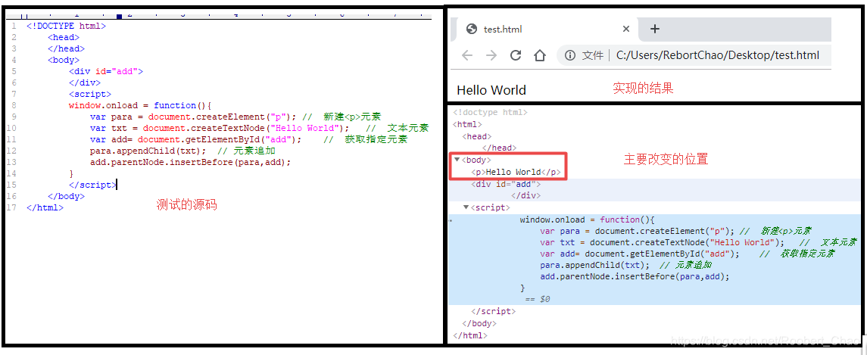
Task: Click line number 8 in editor gutter
Action: point(14,105)
